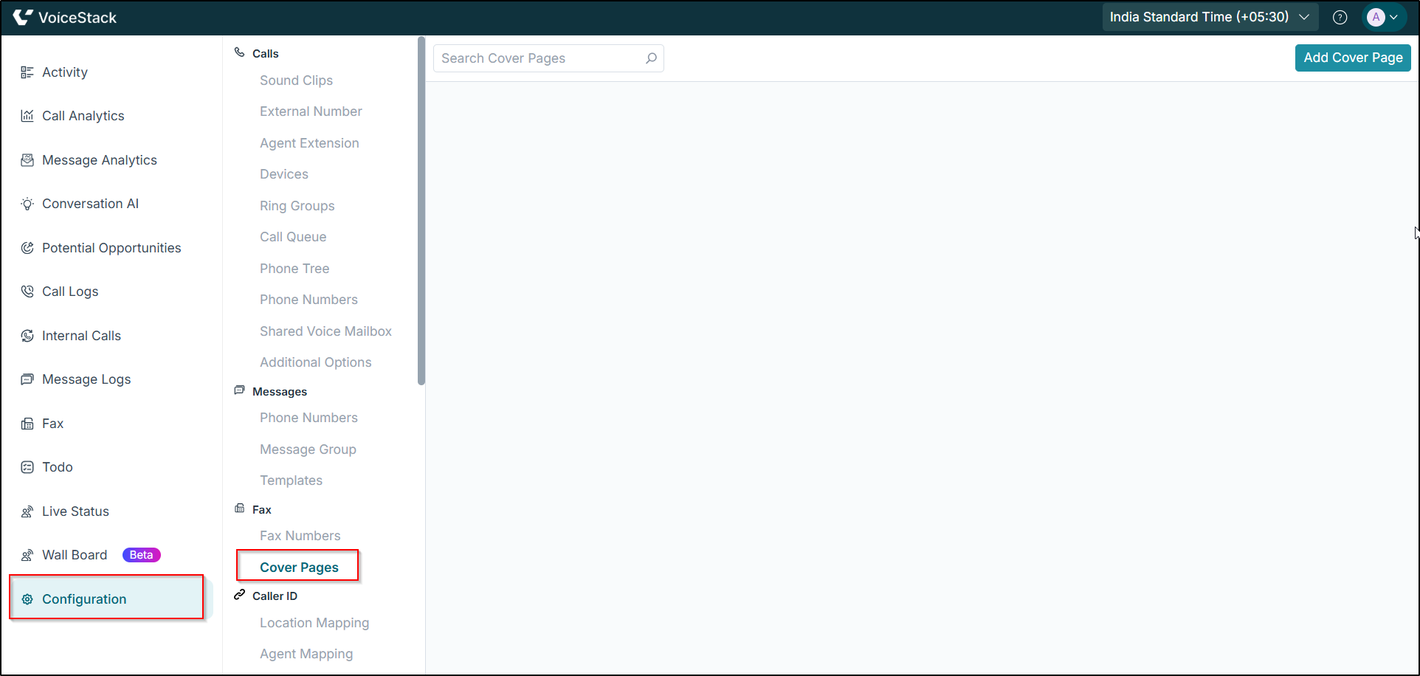
Task: Expand the profile avatar menu
Action: 1379,17
